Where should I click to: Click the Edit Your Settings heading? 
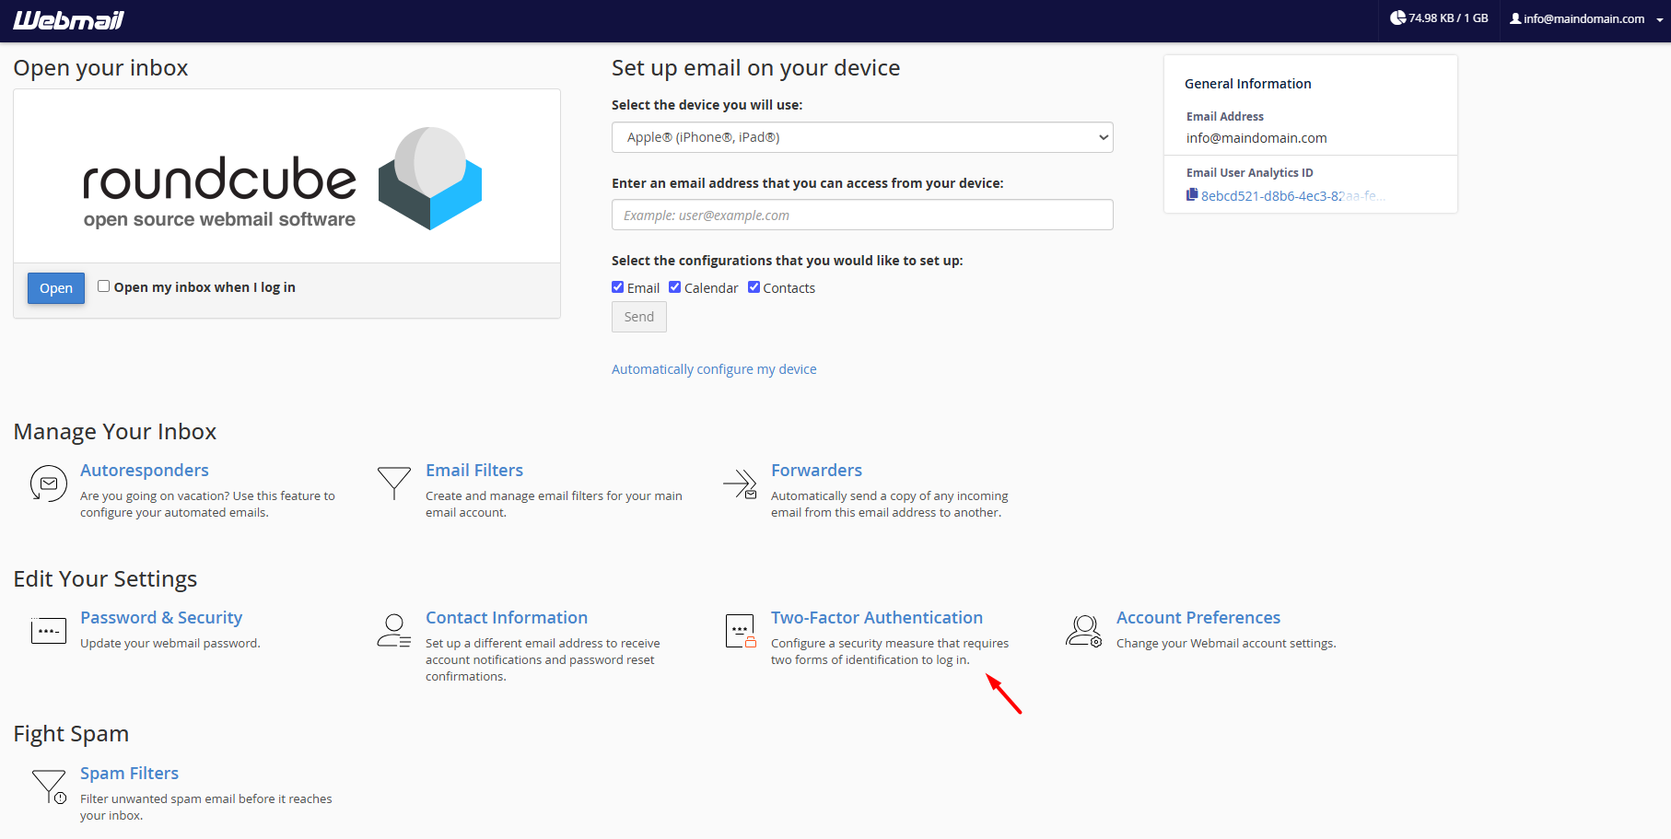(x=105, y=579)
